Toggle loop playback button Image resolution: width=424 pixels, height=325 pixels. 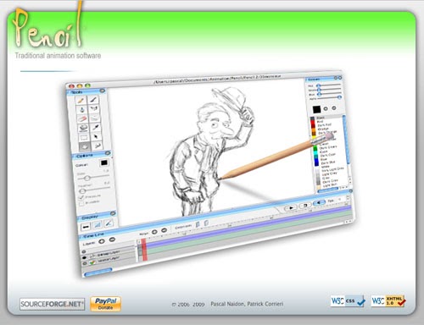tap(305, 206)
